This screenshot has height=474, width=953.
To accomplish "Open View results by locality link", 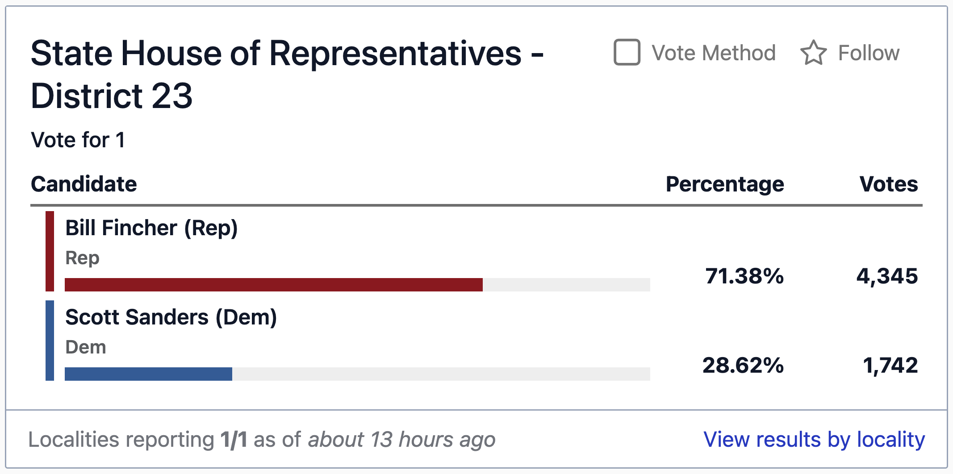I will click(814, 439).
